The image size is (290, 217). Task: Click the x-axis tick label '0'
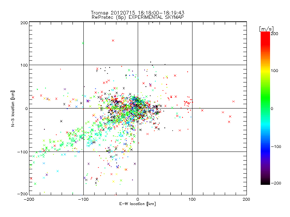click(x=138, y=199)
